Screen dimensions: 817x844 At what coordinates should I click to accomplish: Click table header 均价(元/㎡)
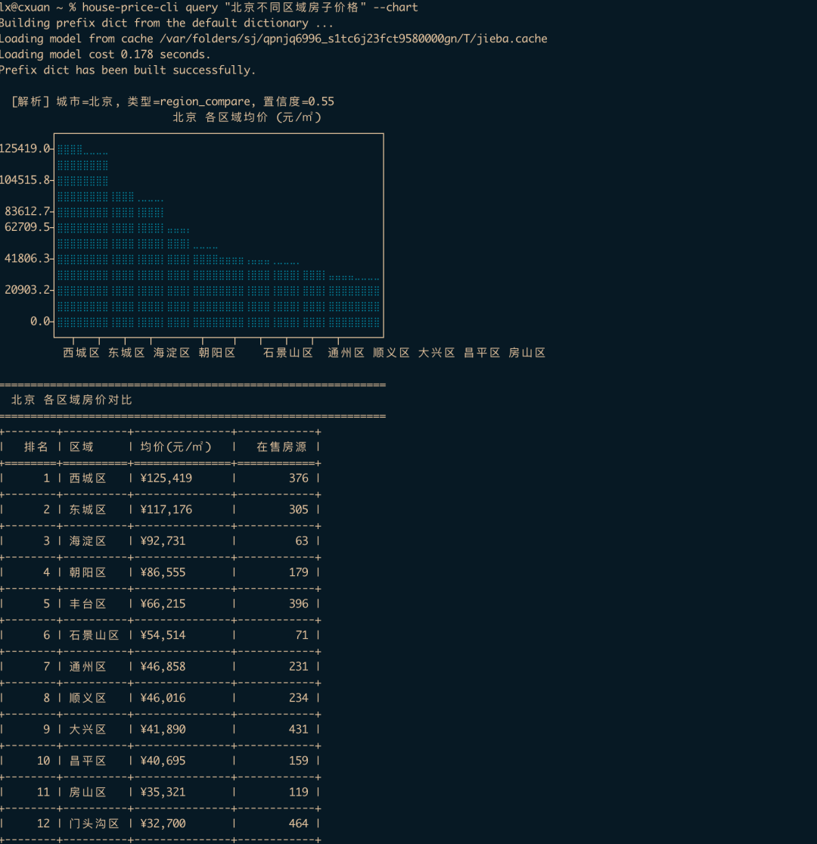pos(176,447)
